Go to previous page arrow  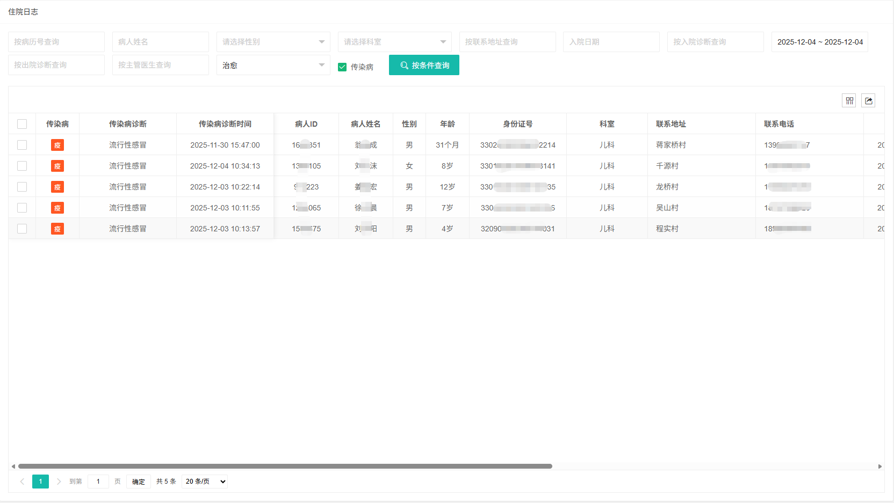pyautogui.click(x=22, y=482)
